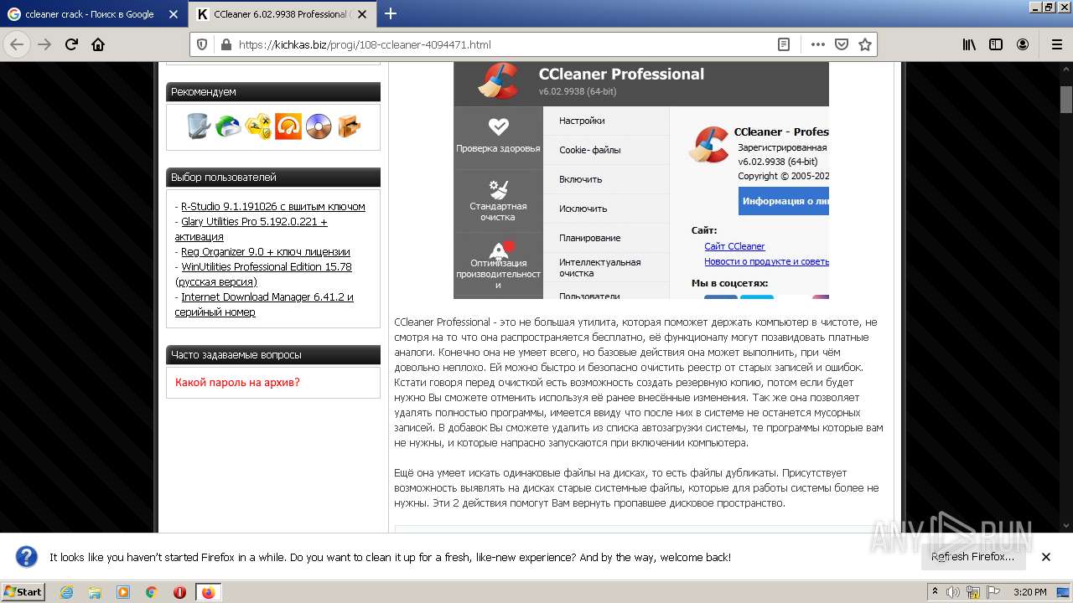Open the green drive recovery recommended icon

pyautogui.click(x=228, y=126)
